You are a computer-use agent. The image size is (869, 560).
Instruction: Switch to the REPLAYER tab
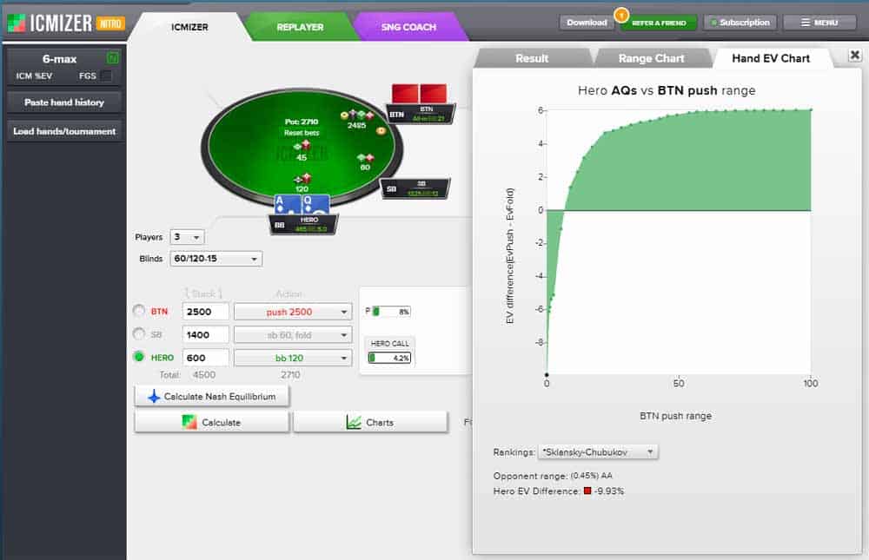click(300, 27)
